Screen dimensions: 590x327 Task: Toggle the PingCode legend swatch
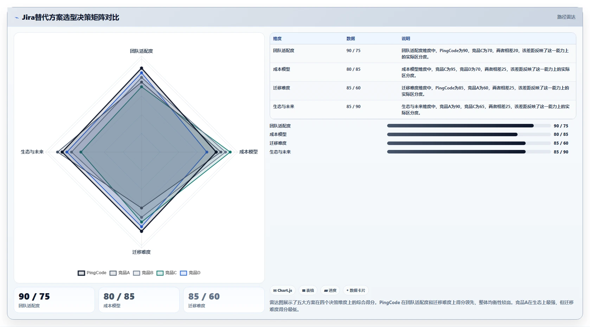(x=81, y=273)
